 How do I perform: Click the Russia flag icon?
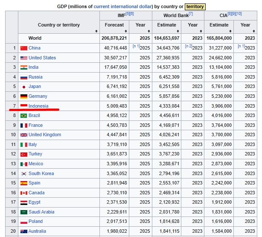click(x=24, y=77)
